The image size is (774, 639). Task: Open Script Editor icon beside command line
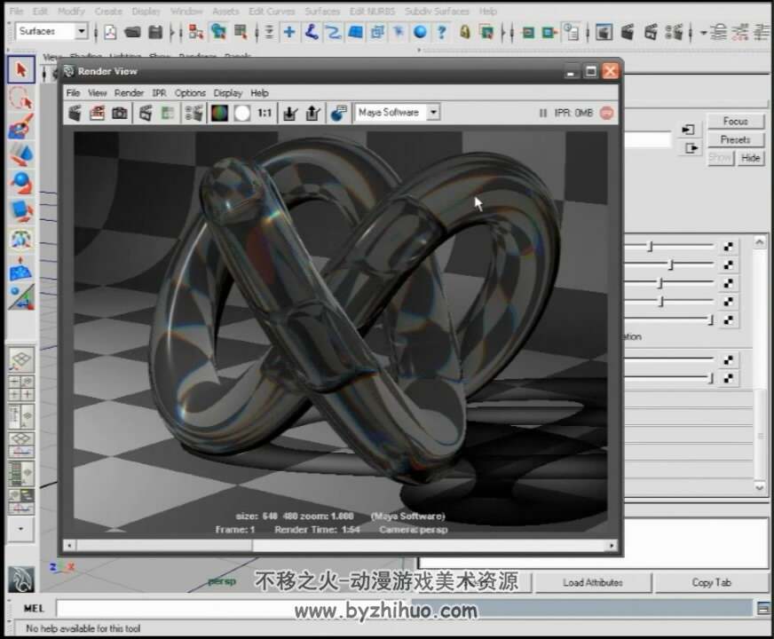coord(763,609)
